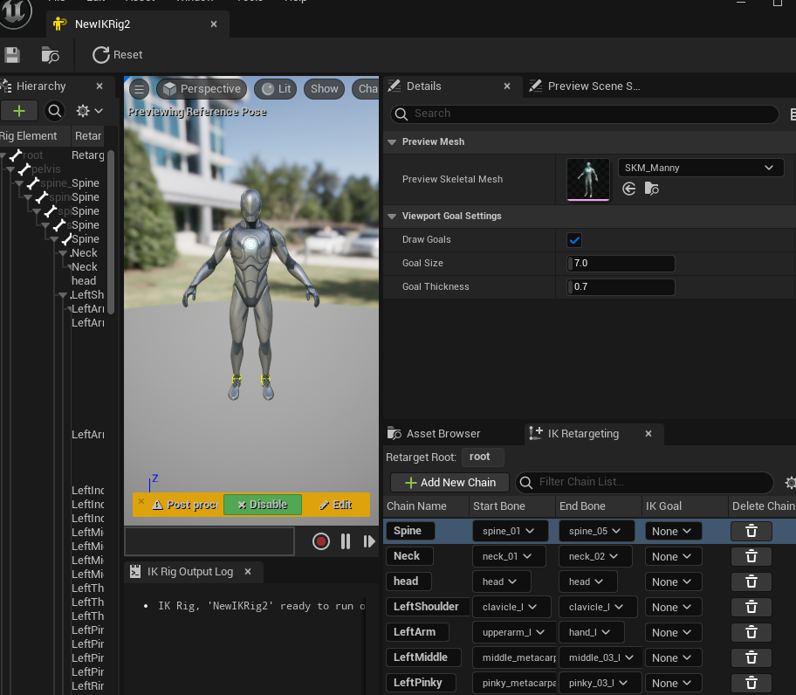Viewport: 796px width, 695px height.
Task: Disable post process in viewport
Action: (263, 505)
